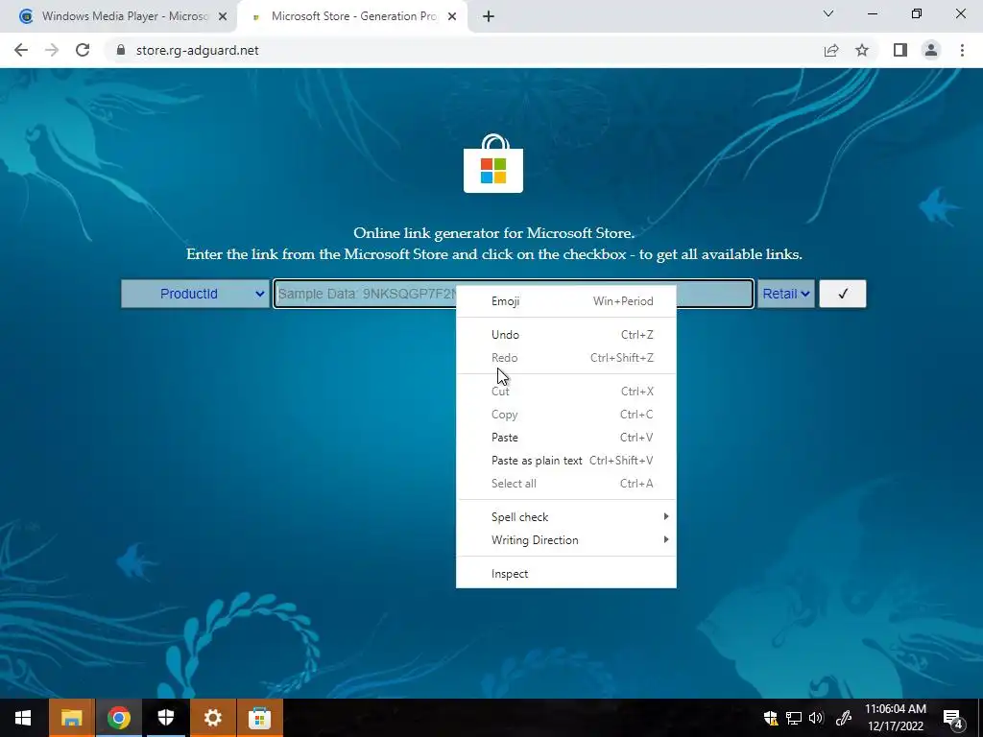The image size is (983, 737).
Task: Choose Undo in the context menu
Action: [x=566, y=335]
